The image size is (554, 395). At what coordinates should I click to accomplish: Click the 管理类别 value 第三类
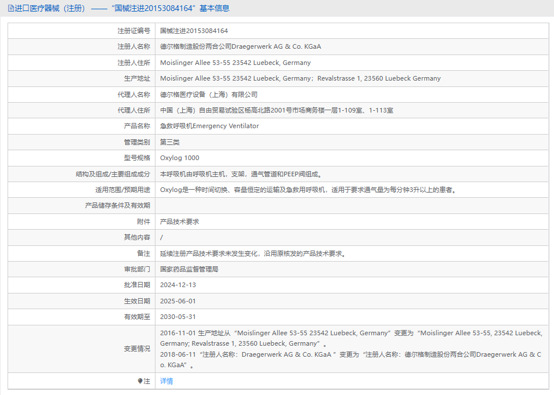(170, 142)
